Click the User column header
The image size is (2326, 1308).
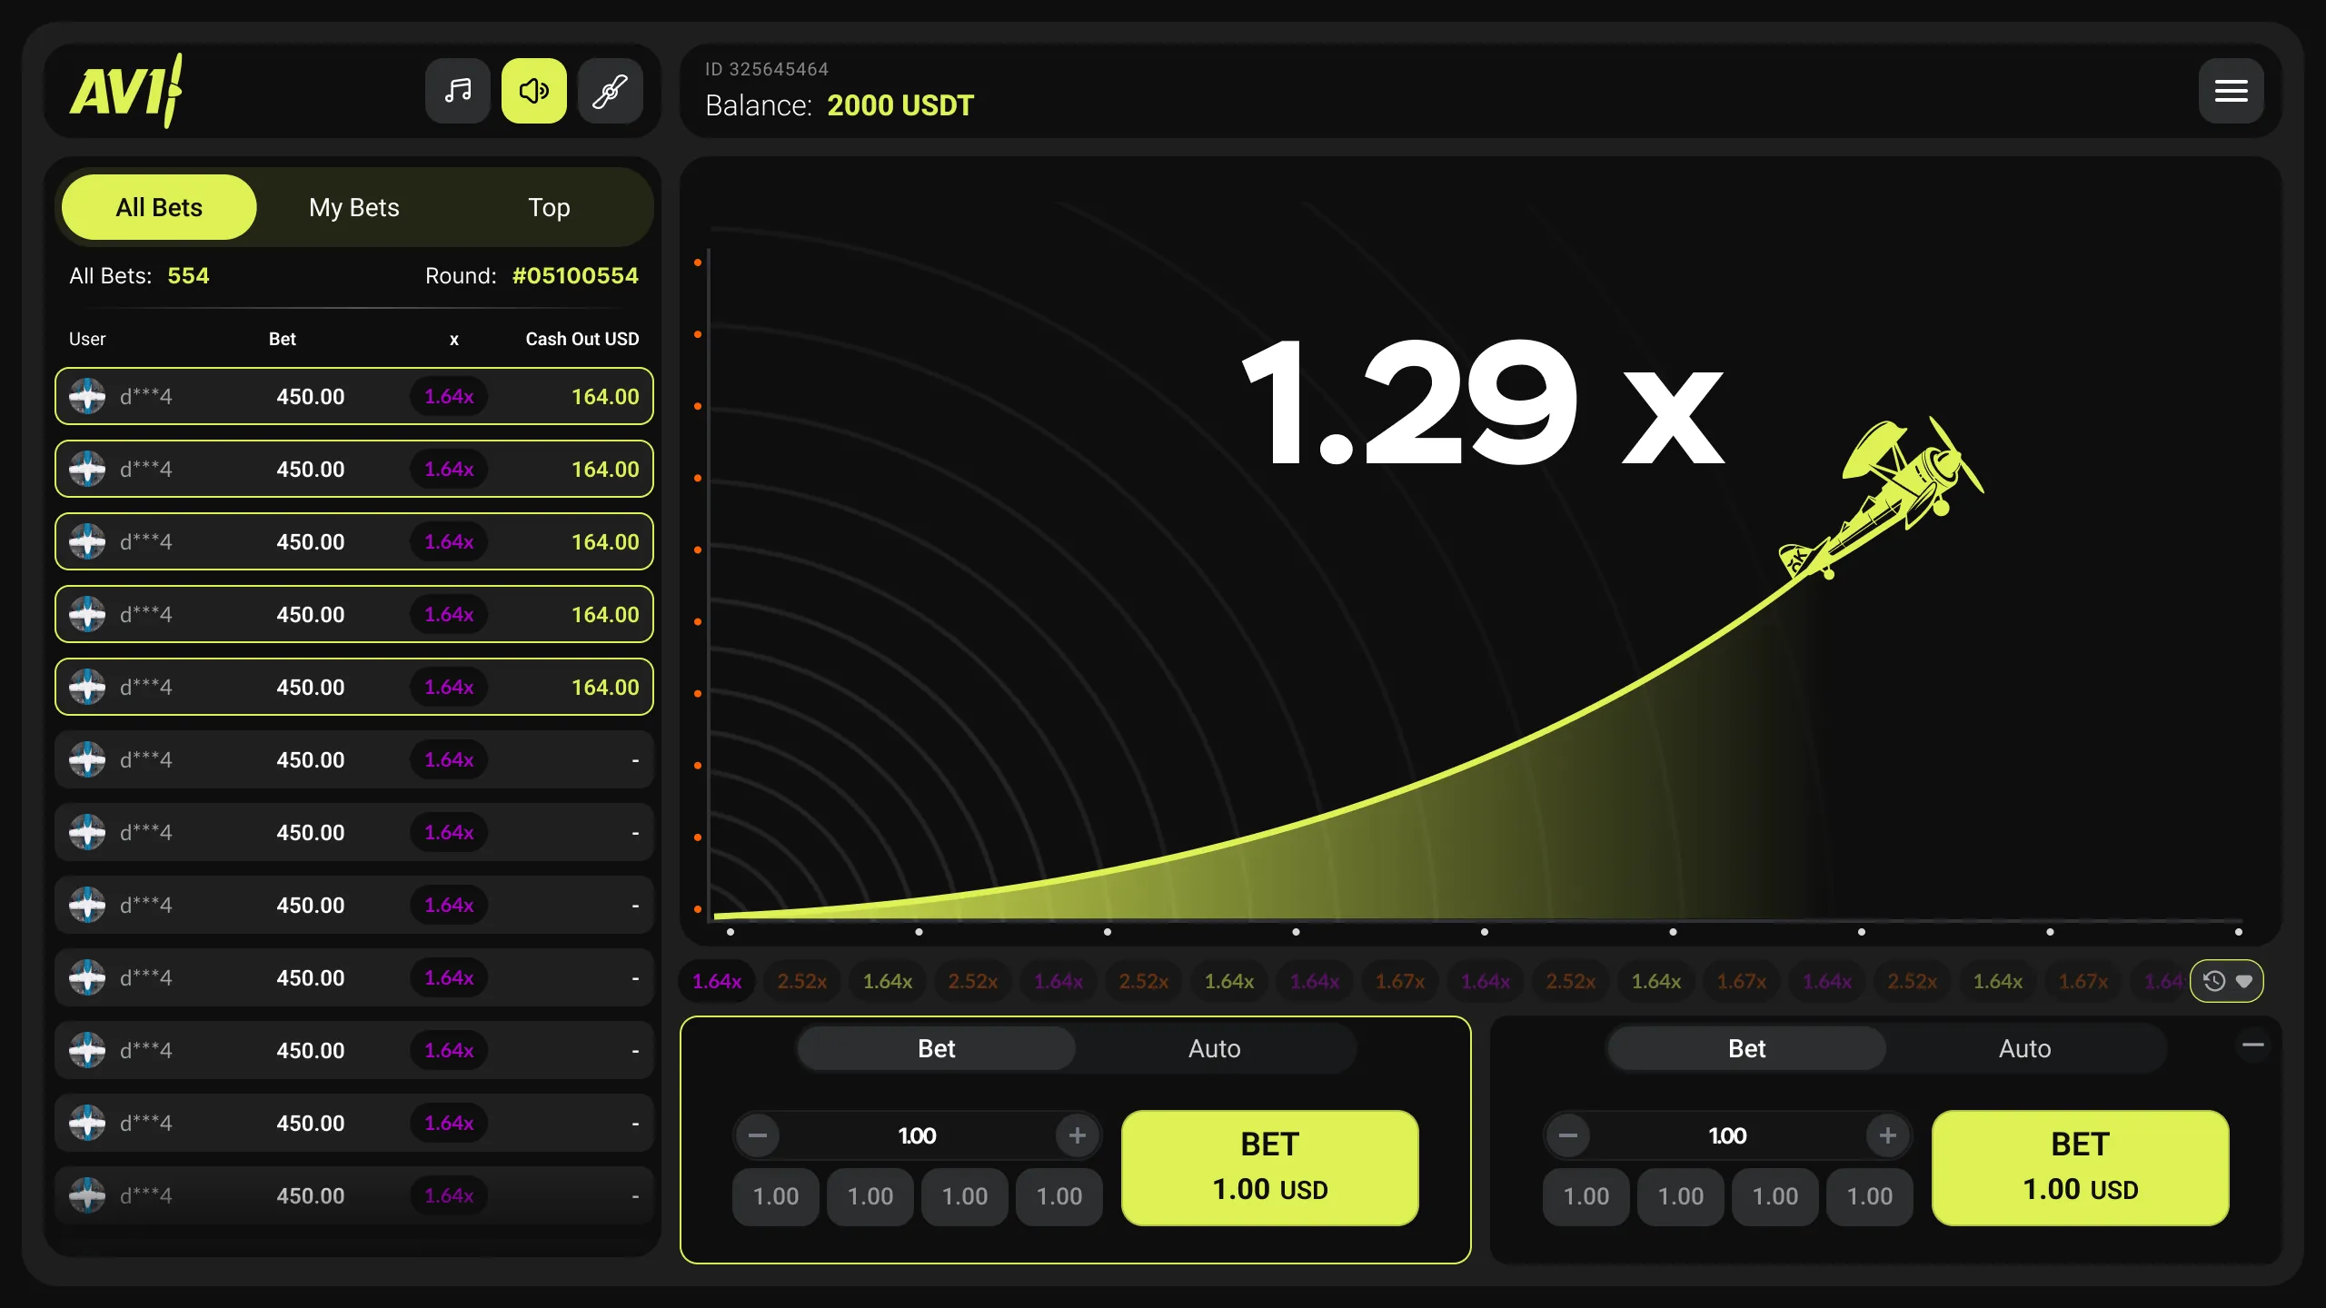[87, 339]
